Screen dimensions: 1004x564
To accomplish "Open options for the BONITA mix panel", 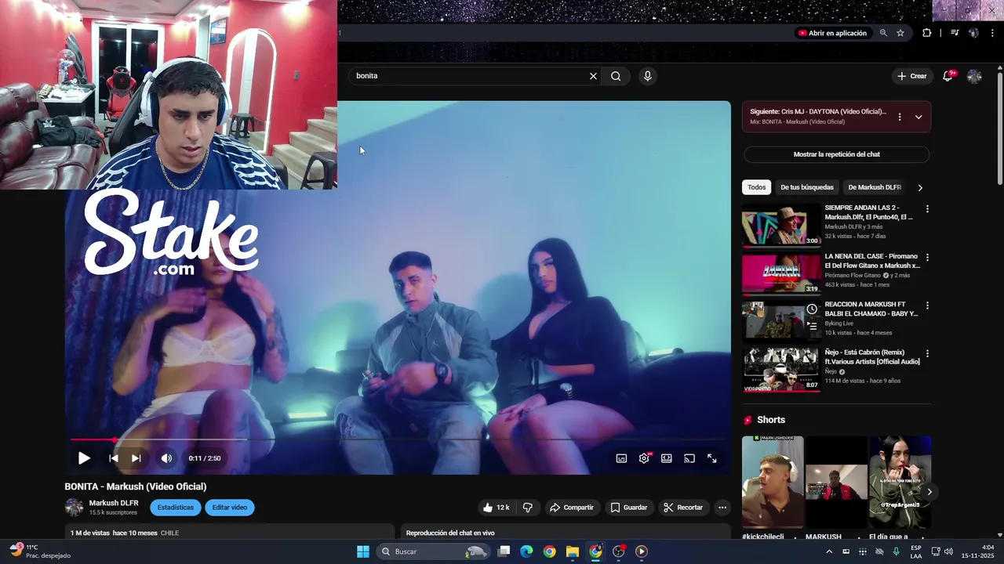I will pos(900,117).
